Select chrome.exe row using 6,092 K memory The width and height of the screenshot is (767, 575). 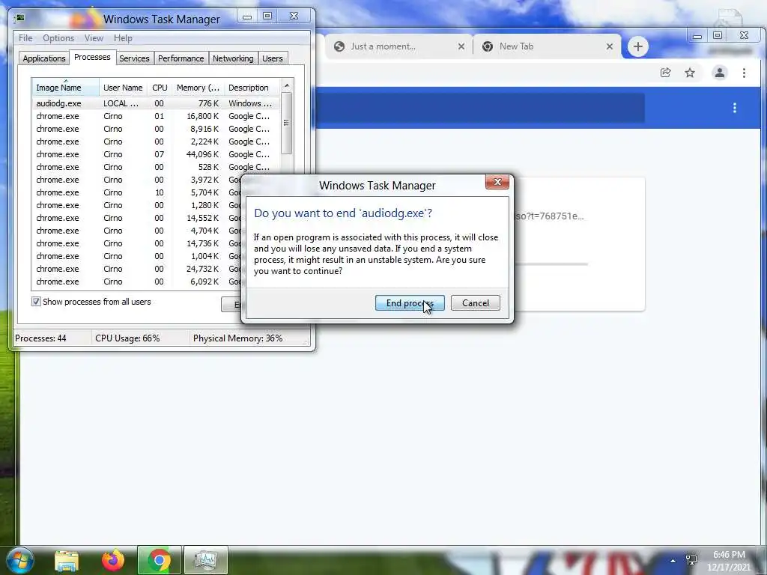click(137, 282)
